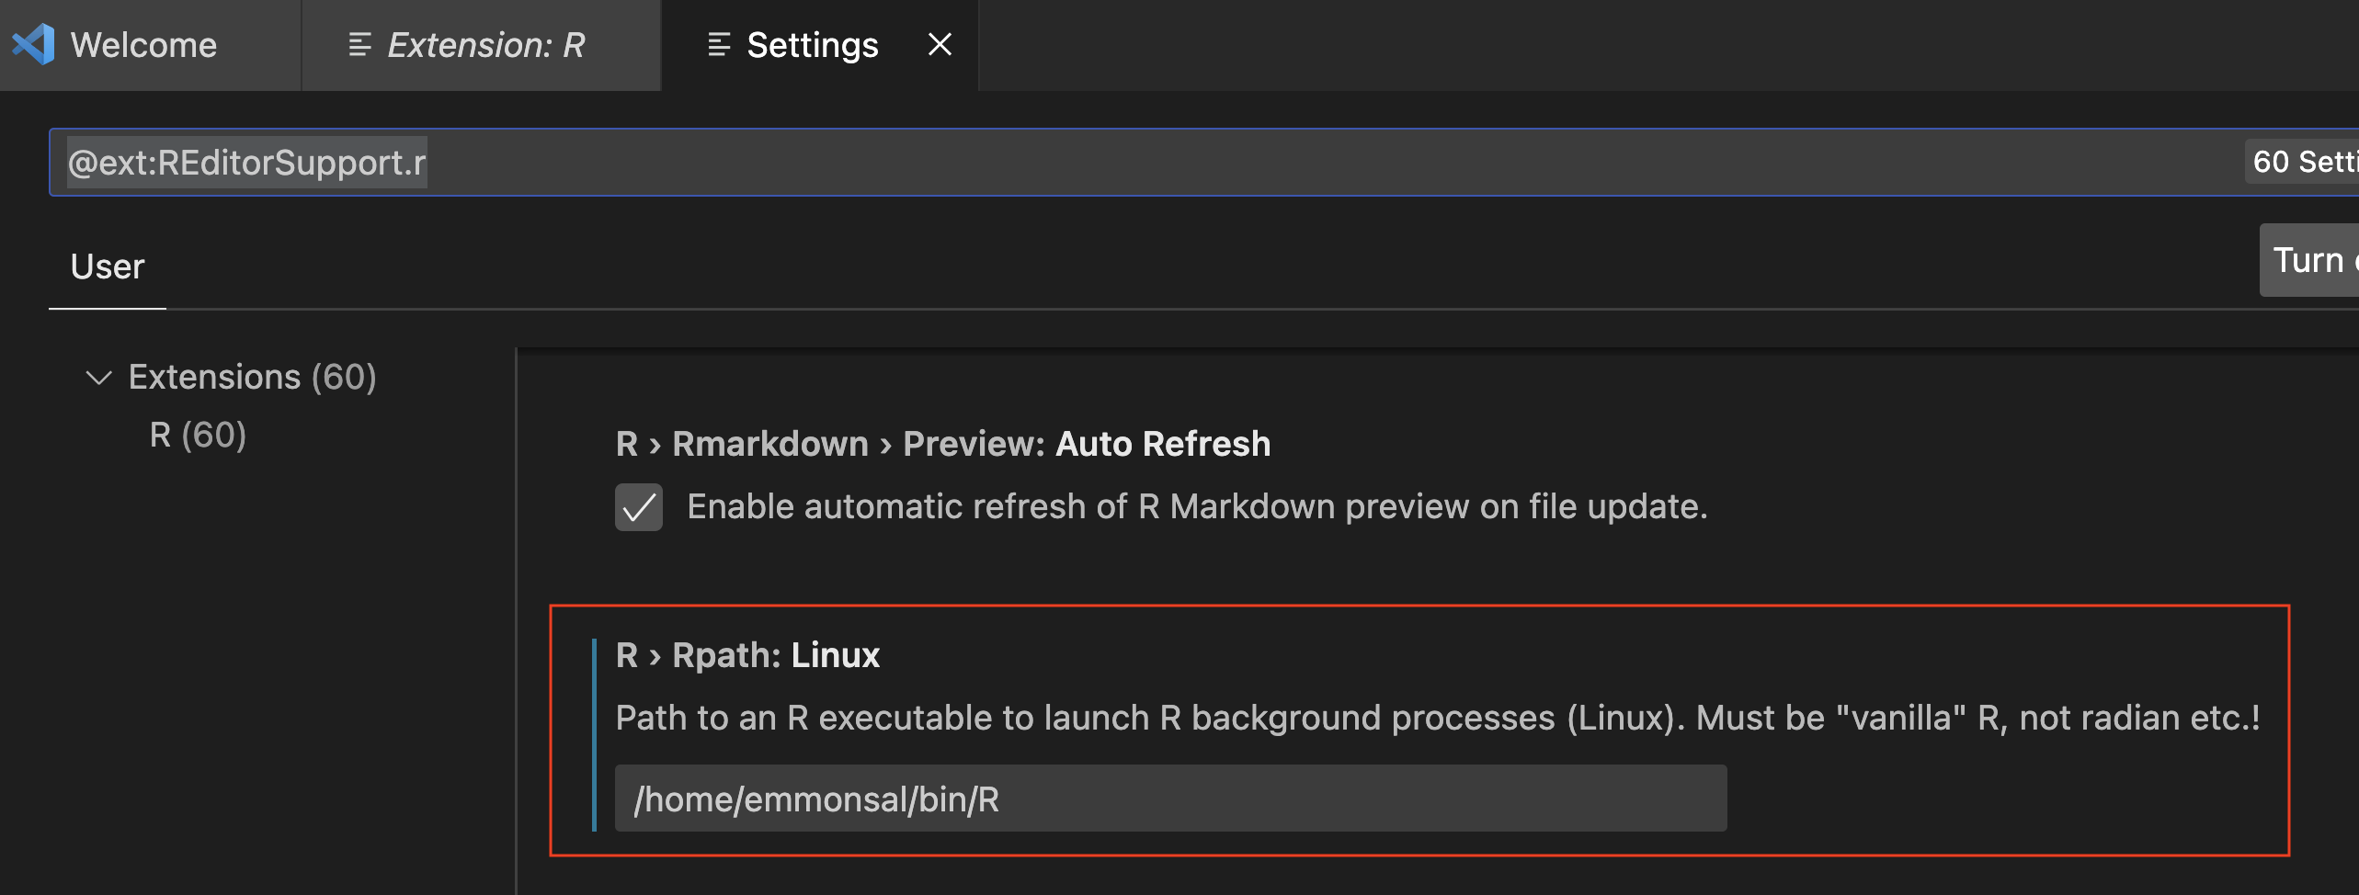
Task: Click the blue modified indicator beside Rpath: Linux
Action: [595, 735]
